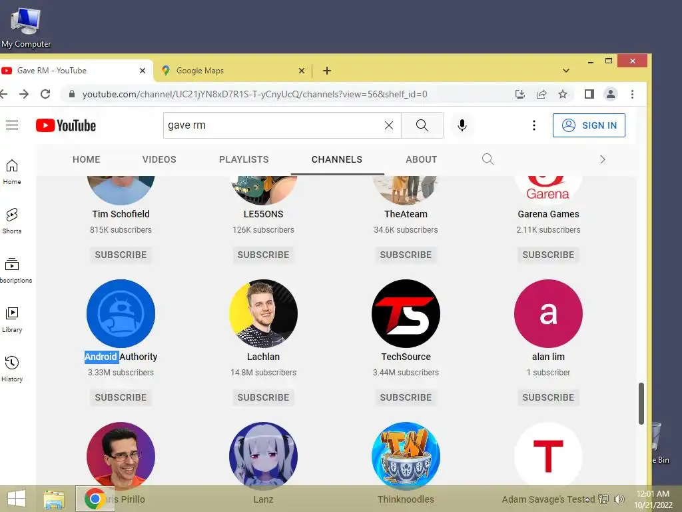
Task: Open Subscriptions in the left sidebar
Action: coord(13,270)
